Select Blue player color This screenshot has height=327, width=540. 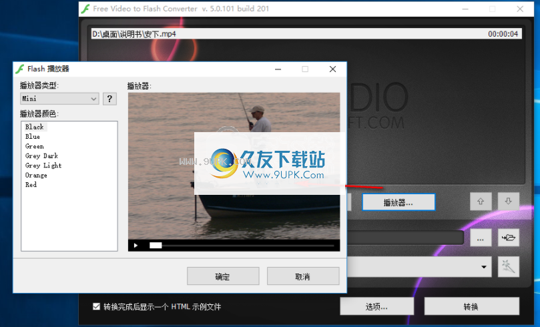(x=32, y=137)
